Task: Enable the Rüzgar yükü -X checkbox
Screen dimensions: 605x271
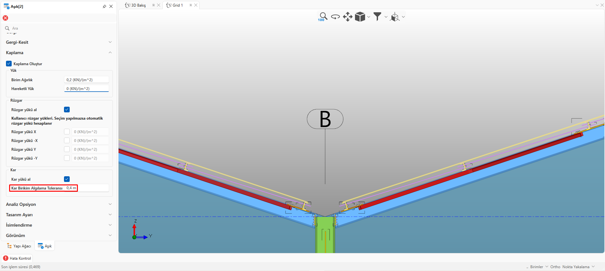Action: [x=67, y=140]
